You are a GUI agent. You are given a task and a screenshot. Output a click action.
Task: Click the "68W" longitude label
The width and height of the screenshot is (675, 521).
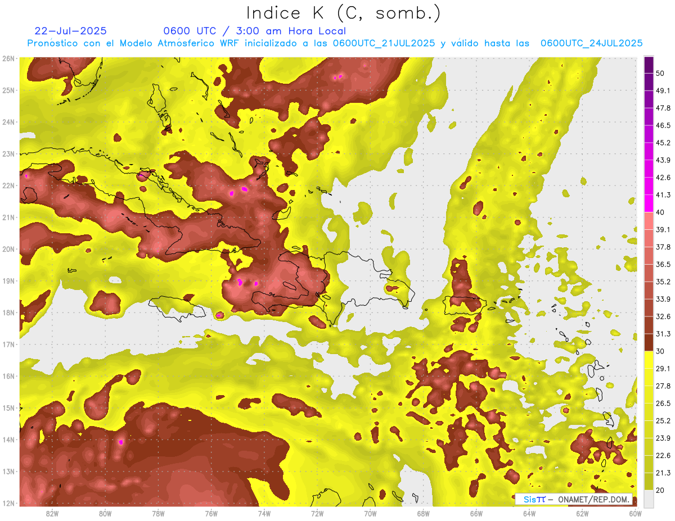[x=423, y=513]
